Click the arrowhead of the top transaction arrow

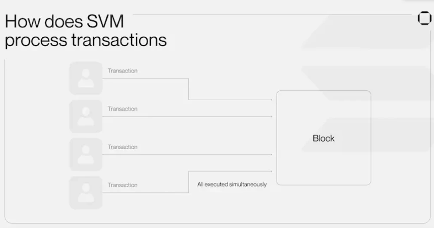pyautogui.click(x=271, y=100)
